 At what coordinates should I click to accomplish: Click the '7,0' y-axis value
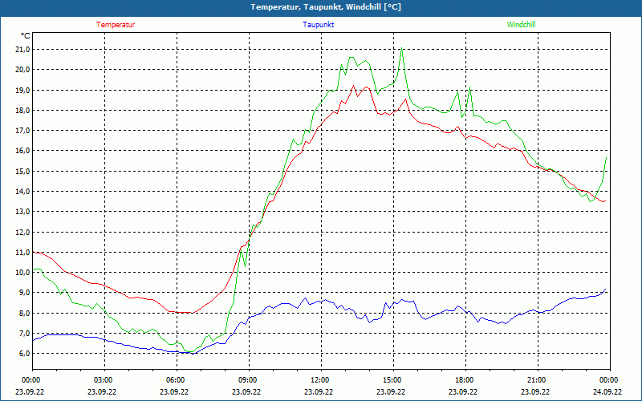click(x=24, y=333)
